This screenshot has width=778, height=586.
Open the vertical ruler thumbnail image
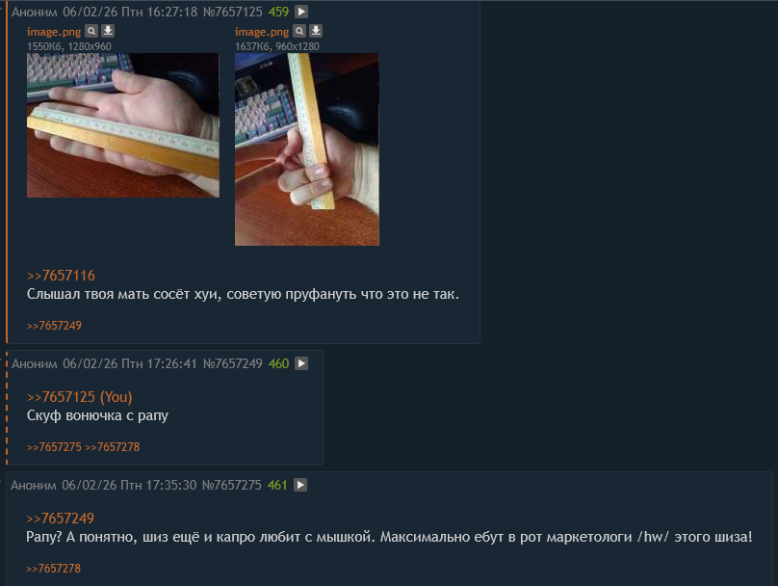pyautogui.click(x=306, y=149)
